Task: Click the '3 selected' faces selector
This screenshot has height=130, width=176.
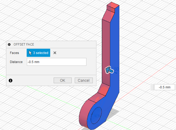Action: click(38, 53)
